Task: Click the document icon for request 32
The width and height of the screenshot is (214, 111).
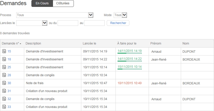Action: pyautogui.click(x=4, y=99)
